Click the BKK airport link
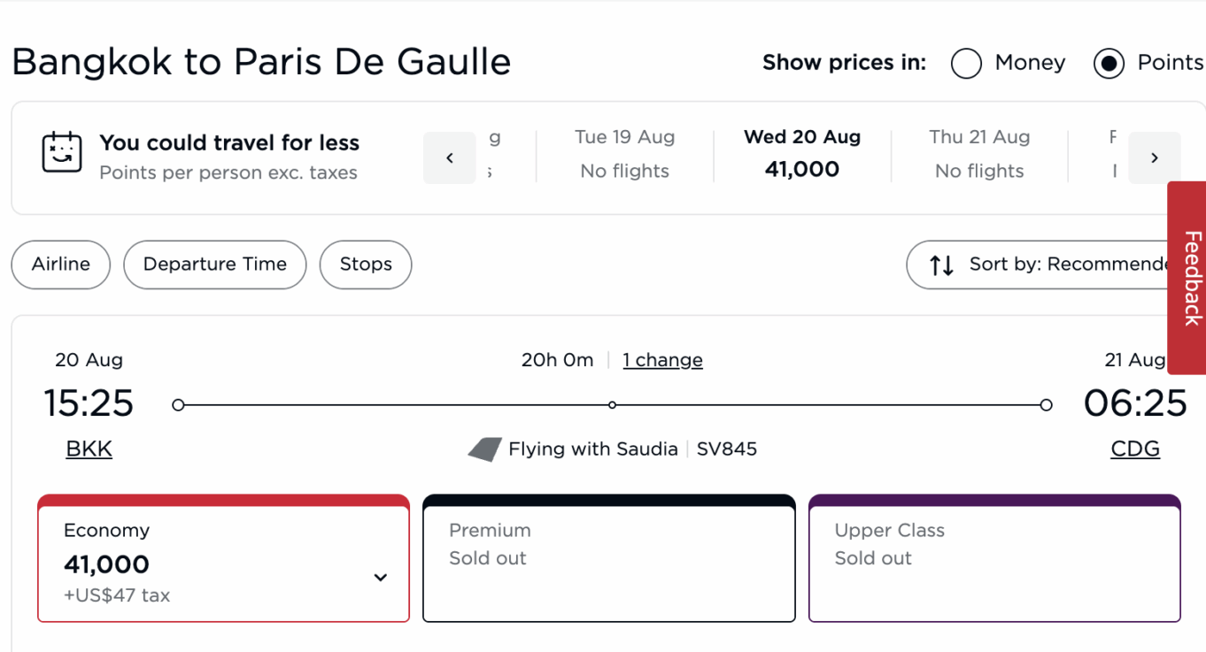Image resolution: width=1206 pixels, height=652 pixels. (89, 449)
